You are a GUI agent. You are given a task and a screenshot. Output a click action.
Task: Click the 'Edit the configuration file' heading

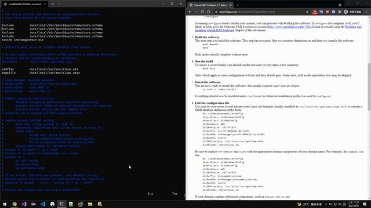[x=212, y=103]
